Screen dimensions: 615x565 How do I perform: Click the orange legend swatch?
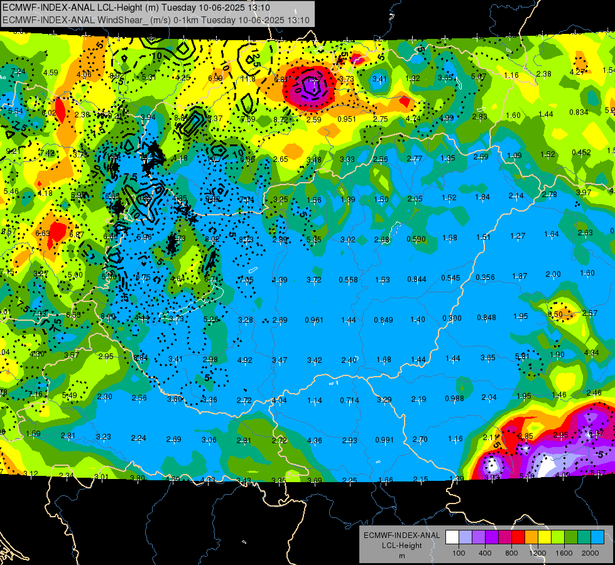click(x=531, y=537)
